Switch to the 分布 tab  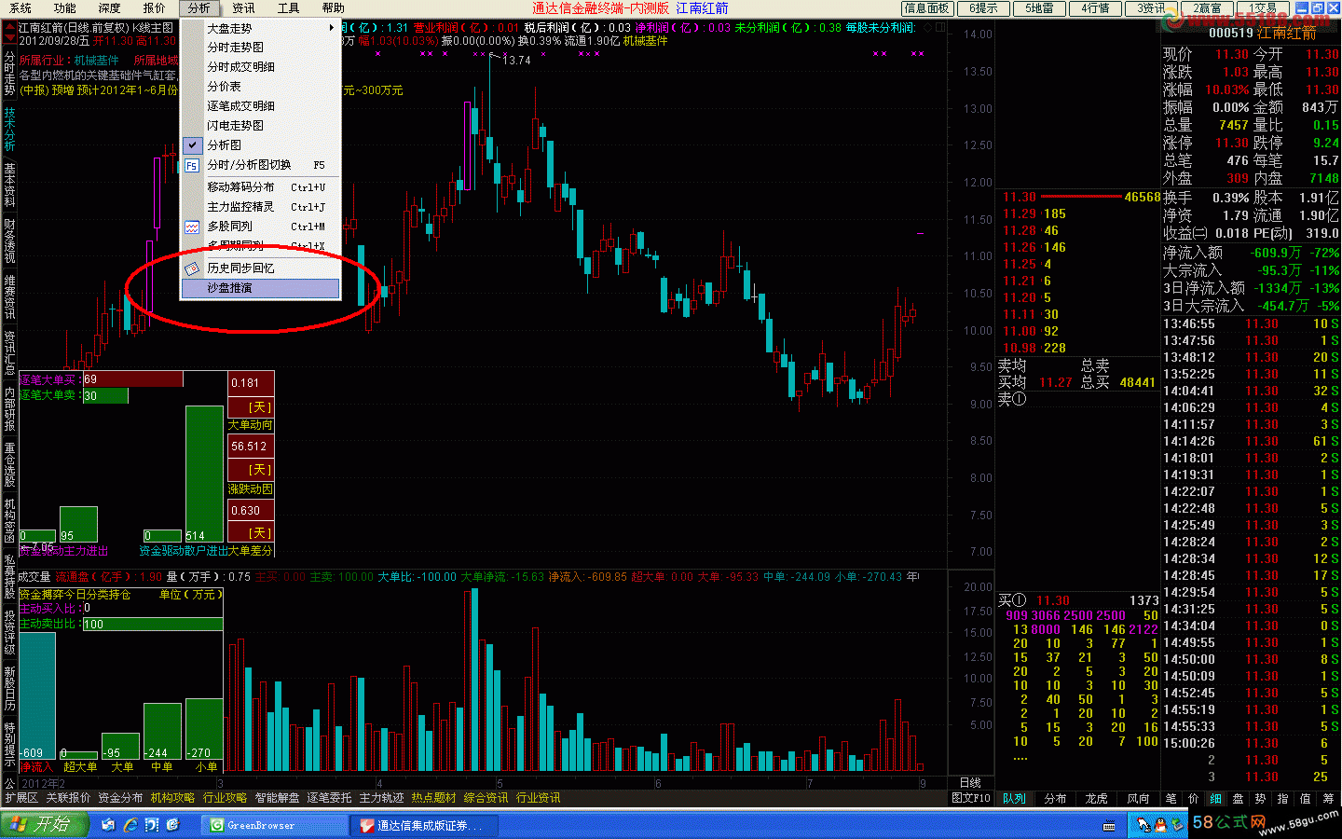[1055, 798]
